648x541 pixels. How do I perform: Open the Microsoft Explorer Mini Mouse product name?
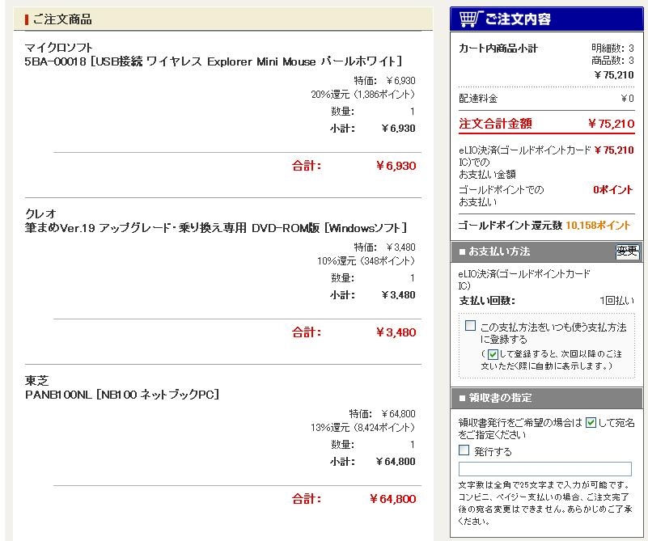[213, 61]
